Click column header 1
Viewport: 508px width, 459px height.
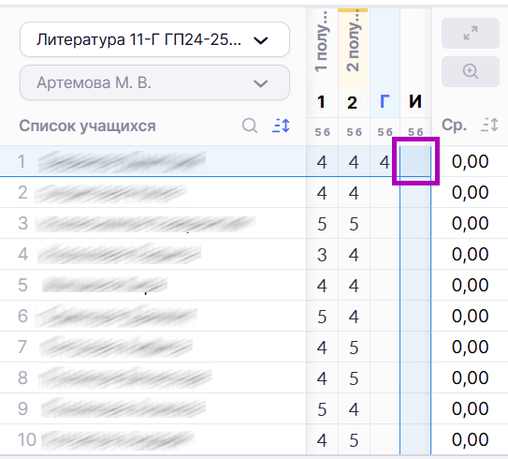pyautogui.click(x=321, y=102)
